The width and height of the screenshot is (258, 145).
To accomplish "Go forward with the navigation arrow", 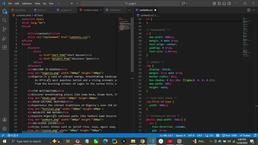I will coord(77,3).
